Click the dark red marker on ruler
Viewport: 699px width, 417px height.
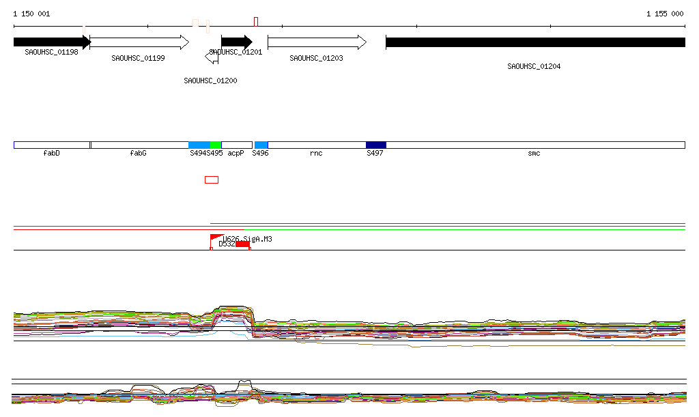(255, 22)
